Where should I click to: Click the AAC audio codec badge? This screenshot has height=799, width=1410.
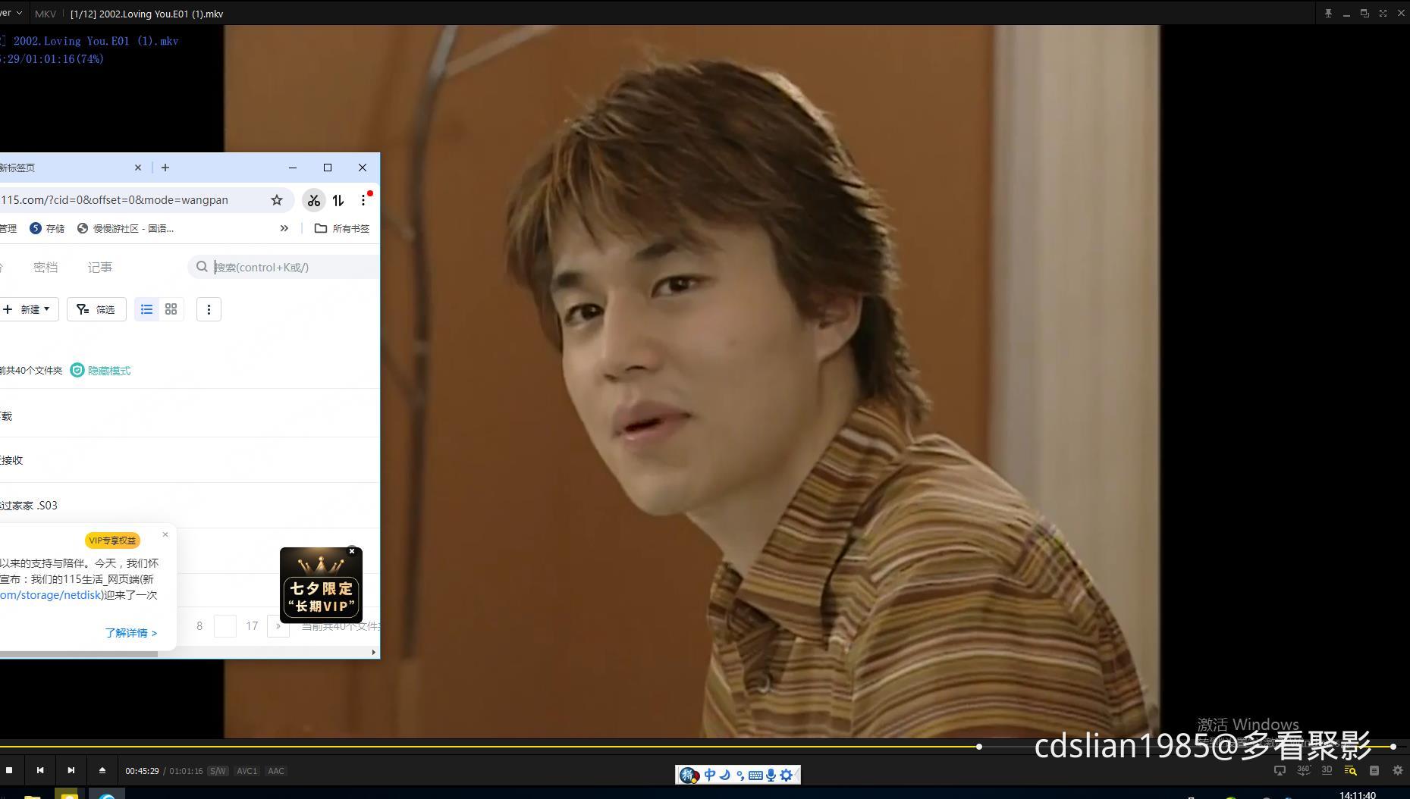click(x=275, y=771)
